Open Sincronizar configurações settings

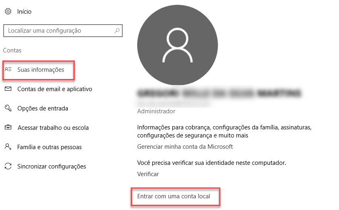point(52,166)
